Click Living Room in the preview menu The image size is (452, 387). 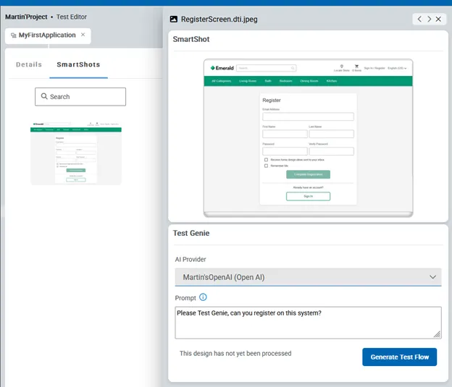pyautogui.click(x=248, y=81)
